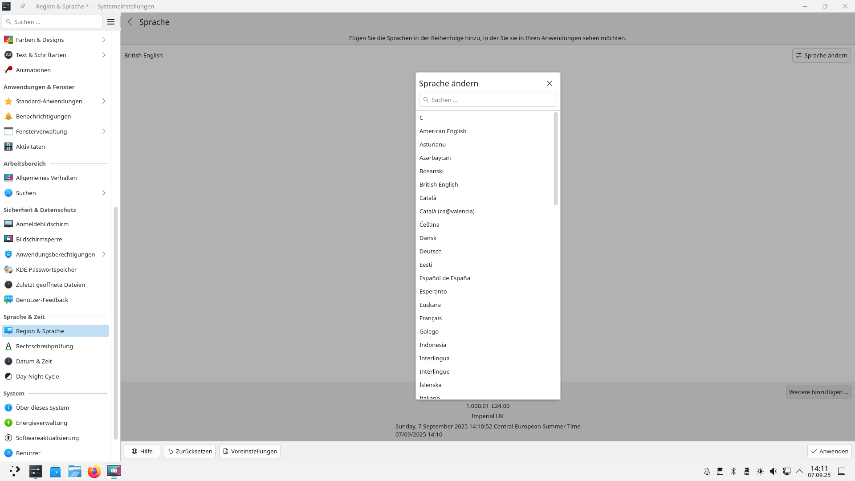Choose Deutsch in language list

pos(483,251)
